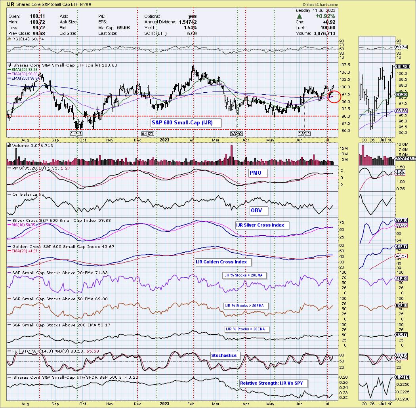
Task: Click the 0.3292 value tag near April
Action: coord(237,134)
